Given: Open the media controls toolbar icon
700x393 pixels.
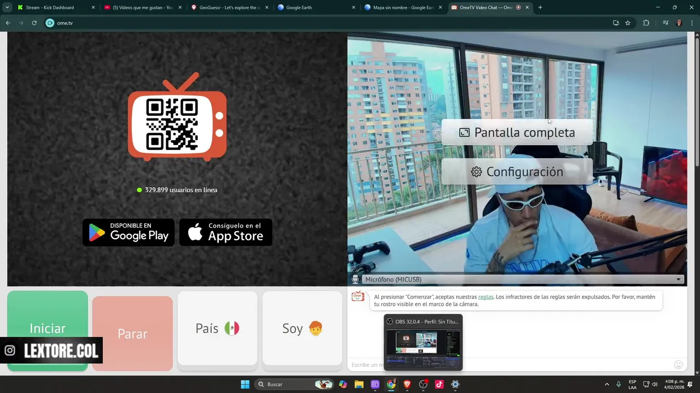Looking at the screenshot, I should pos(666,23).
